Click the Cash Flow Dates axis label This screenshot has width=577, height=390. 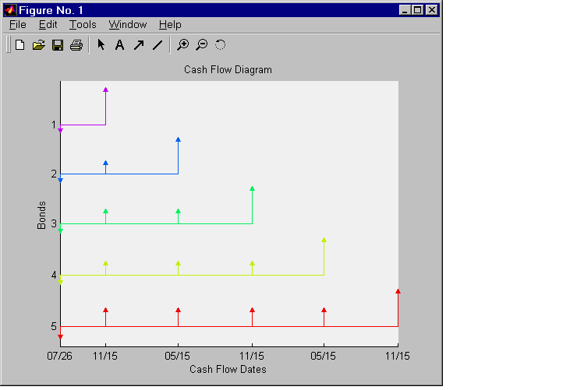[x=228, y=369]
